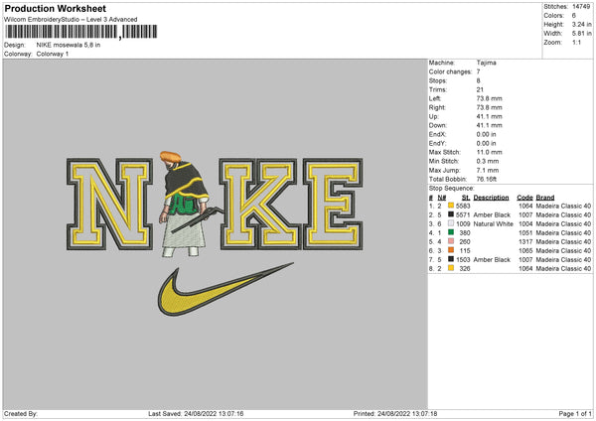Click code 1004 in the Natural White row
Viewport: 596px width, 421px height.
coord(525,223)
